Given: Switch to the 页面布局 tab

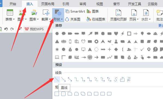Looking at the screenshot, I should [48, 4].
